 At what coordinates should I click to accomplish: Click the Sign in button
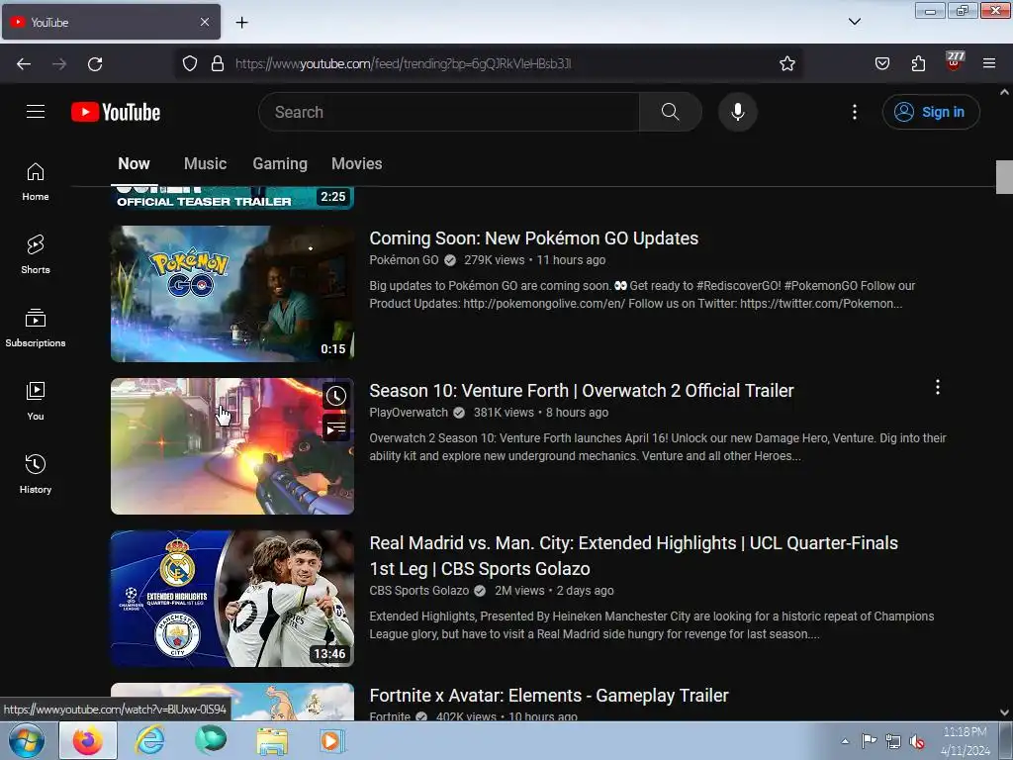coord(931,112)
